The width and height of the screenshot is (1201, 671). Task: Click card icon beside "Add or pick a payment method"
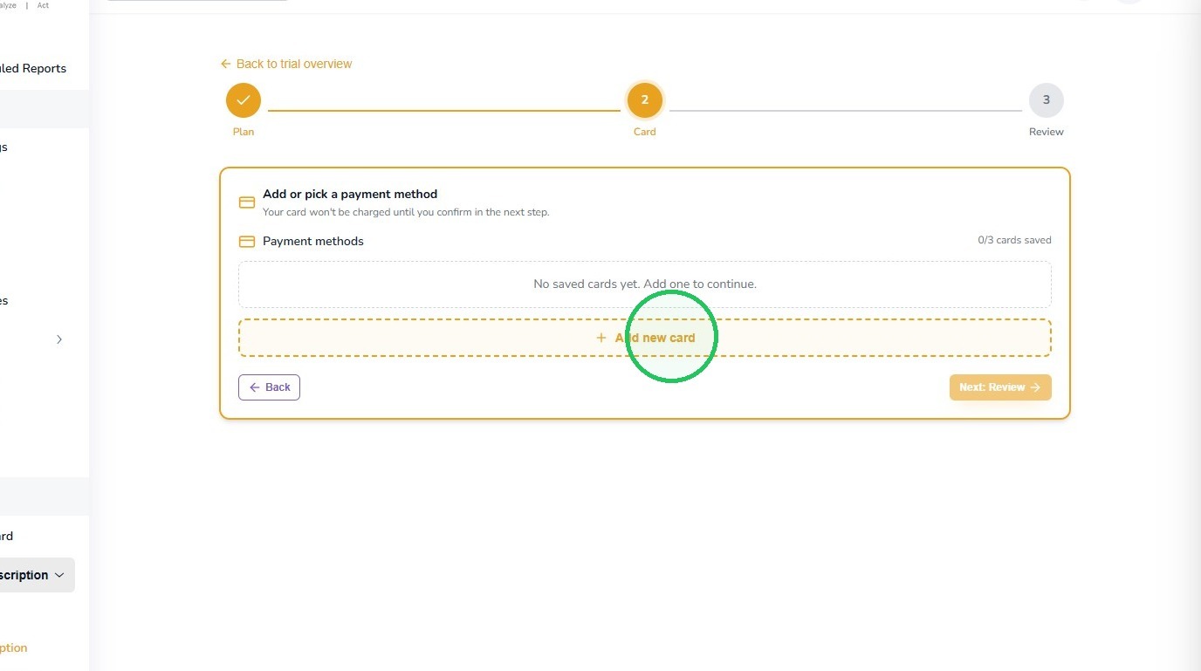tap(247, 202)
